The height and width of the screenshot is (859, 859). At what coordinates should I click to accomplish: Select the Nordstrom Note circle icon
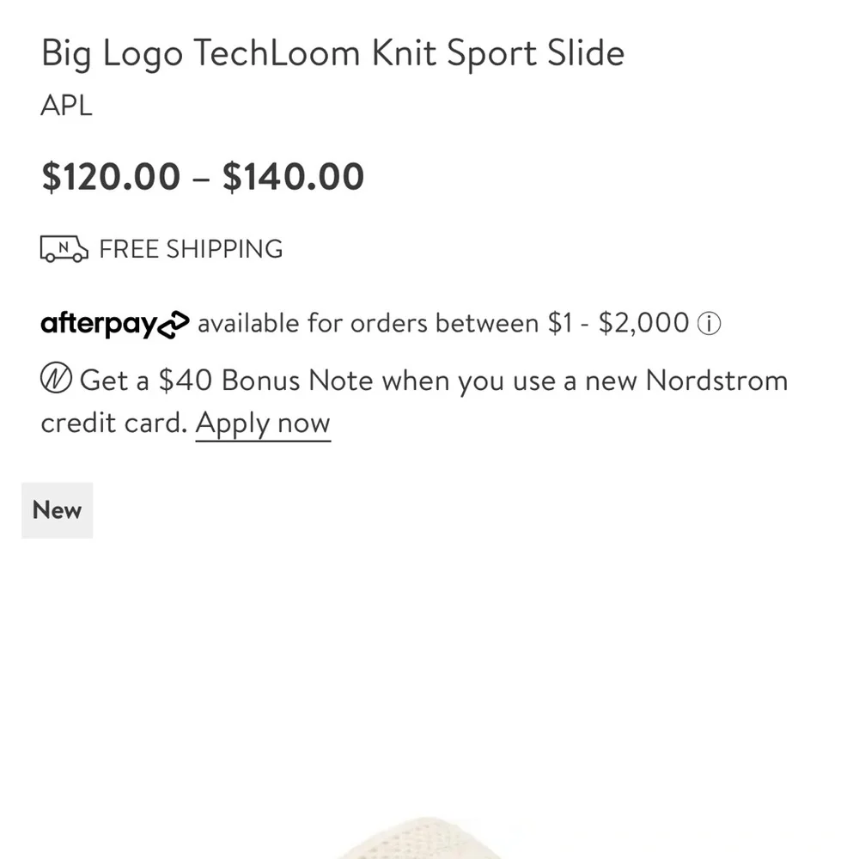(54, 378)
